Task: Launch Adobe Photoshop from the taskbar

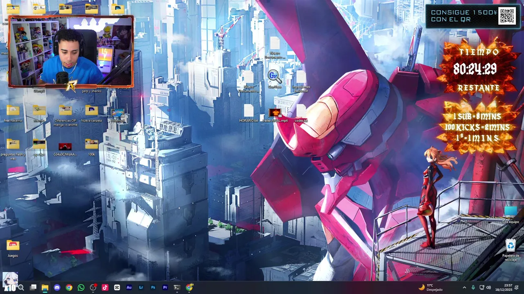Action: point(153,287)
